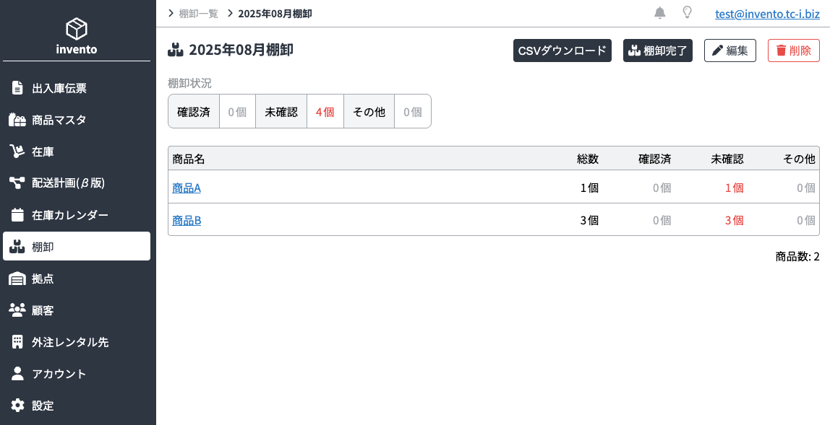
Task: Click the boxes icon in 棚卸完了 button
Action: tap(634, 51)
